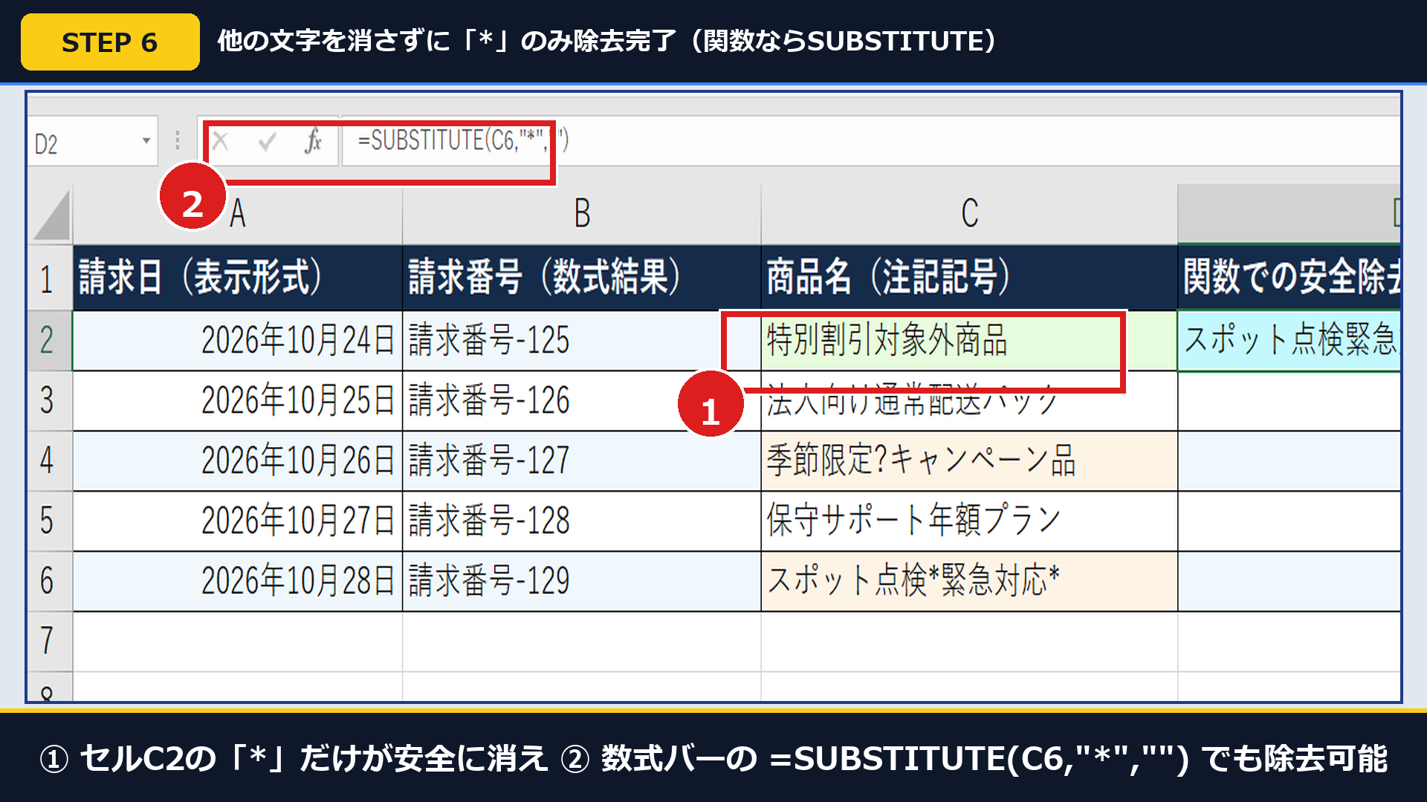Image resolution: width=1427 pixels, height=802 pixels.
Task: Select cell 請求番号-129
Action: coord(582,581)
